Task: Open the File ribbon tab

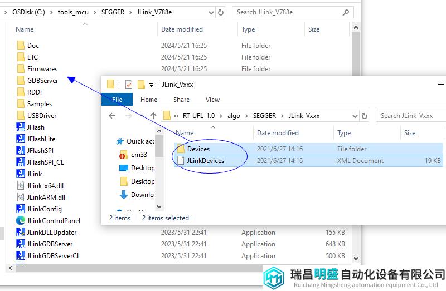Action: coord(117,100)
